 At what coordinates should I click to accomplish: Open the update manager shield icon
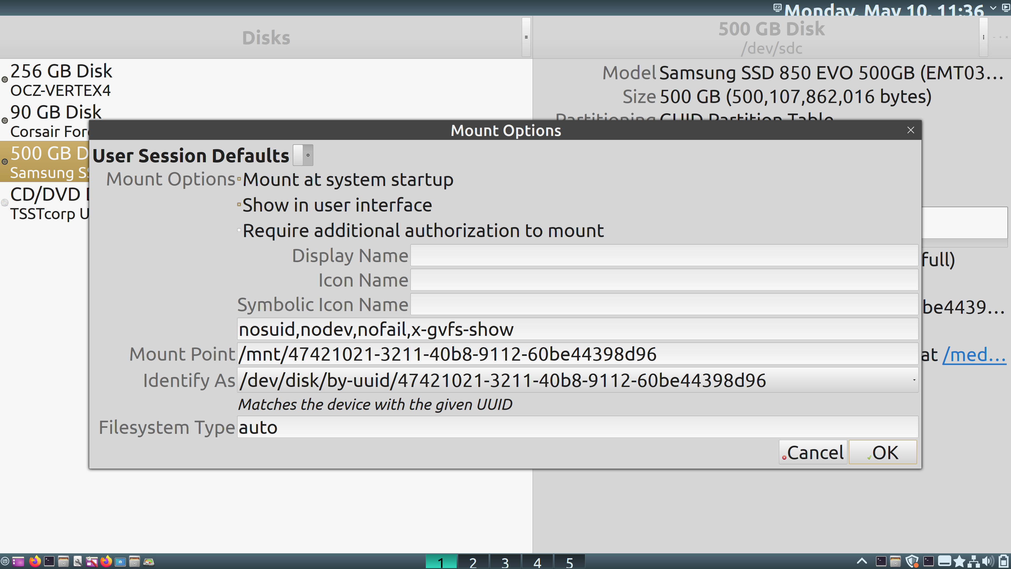click(x=912, y=561)
